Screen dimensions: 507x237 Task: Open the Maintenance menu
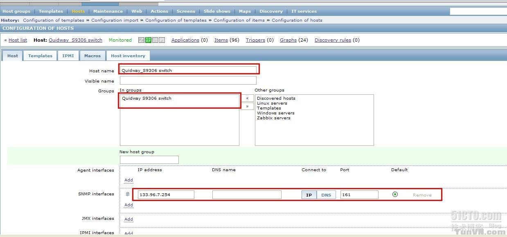[108, 11]
